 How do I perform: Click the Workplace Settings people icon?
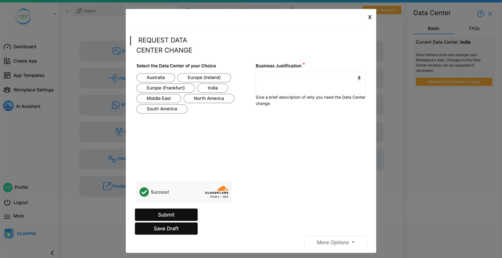point(7,90)
